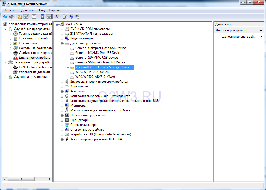Expand the Видеоадаптеры category
This screenshot has width=266, height=190.
[62, 39]
